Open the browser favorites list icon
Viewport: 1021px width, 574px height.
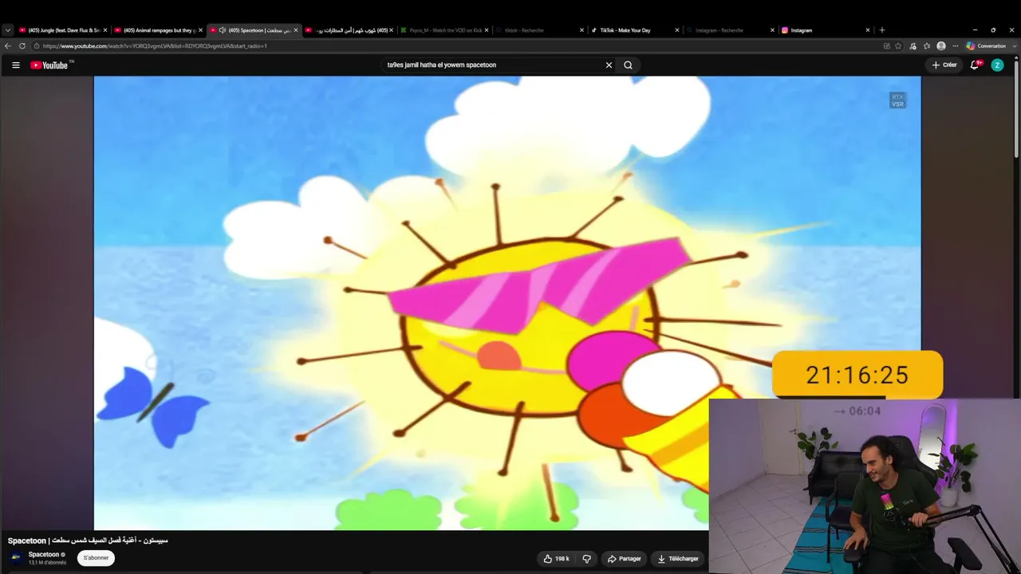coord(927,46)
